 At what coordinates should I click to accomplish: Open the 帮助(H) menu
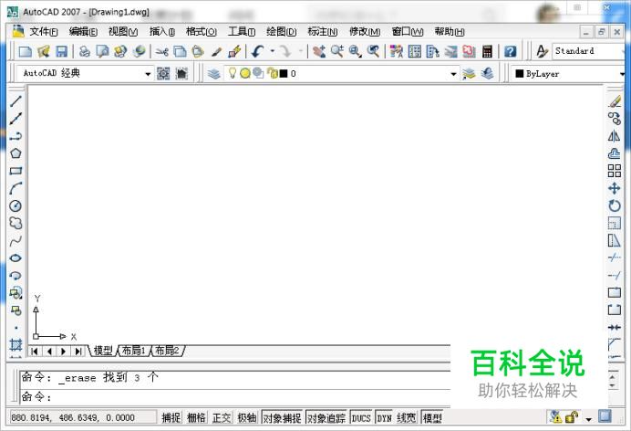click(450, 31)
